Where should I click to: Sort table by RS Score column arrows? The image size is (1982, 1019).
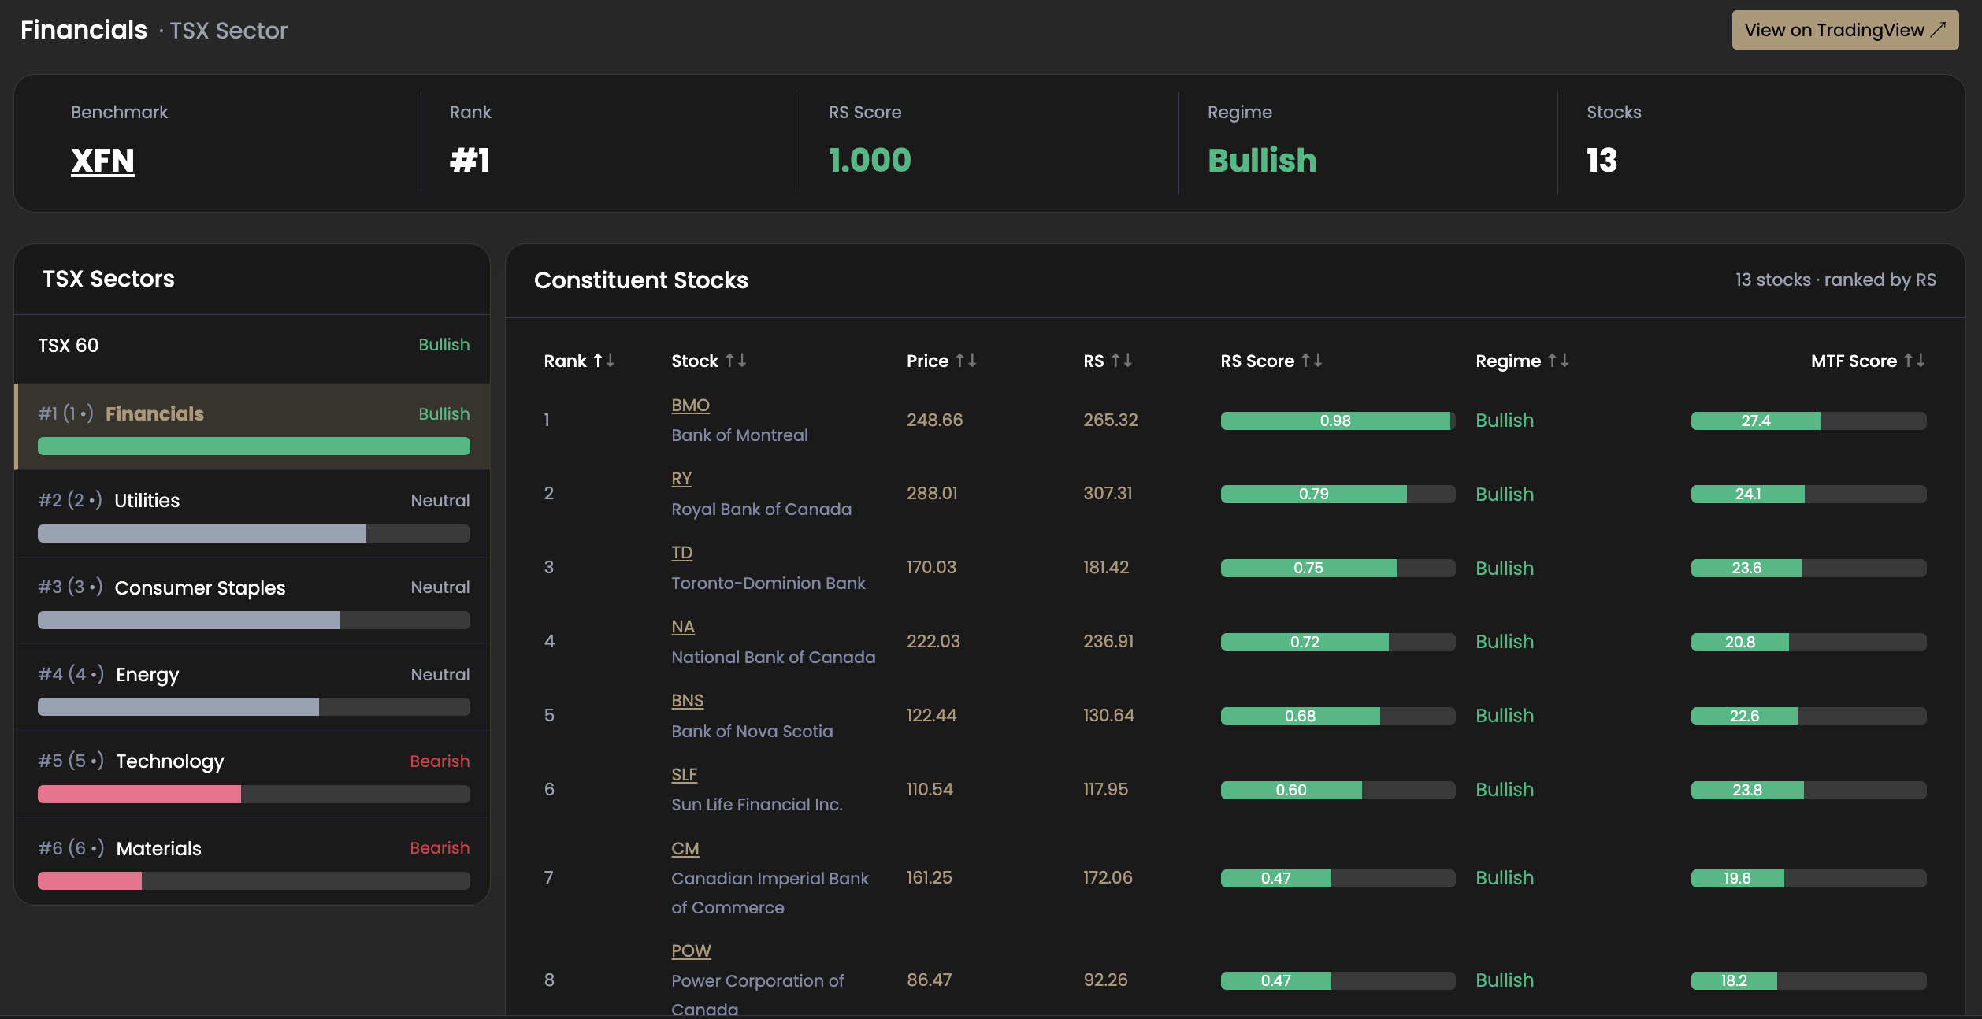(x=1312, y=361)
